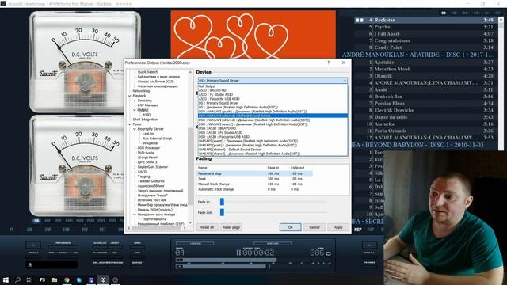507x285 pixels.
Task: Open SACD preferences page
Action: [x=142, y=172]
